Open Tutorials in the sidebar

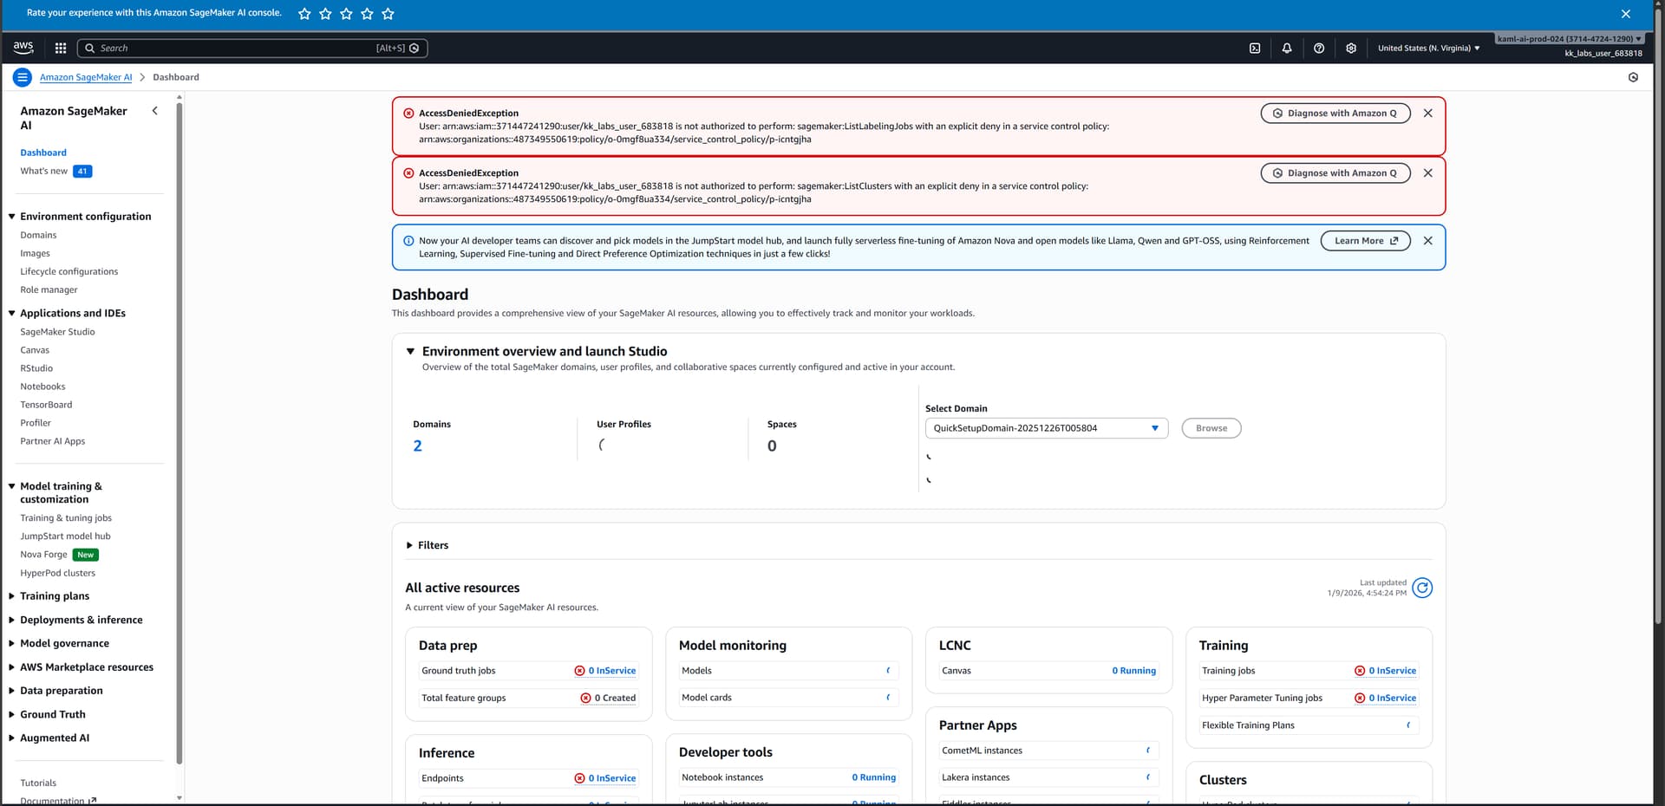point(38,783)
